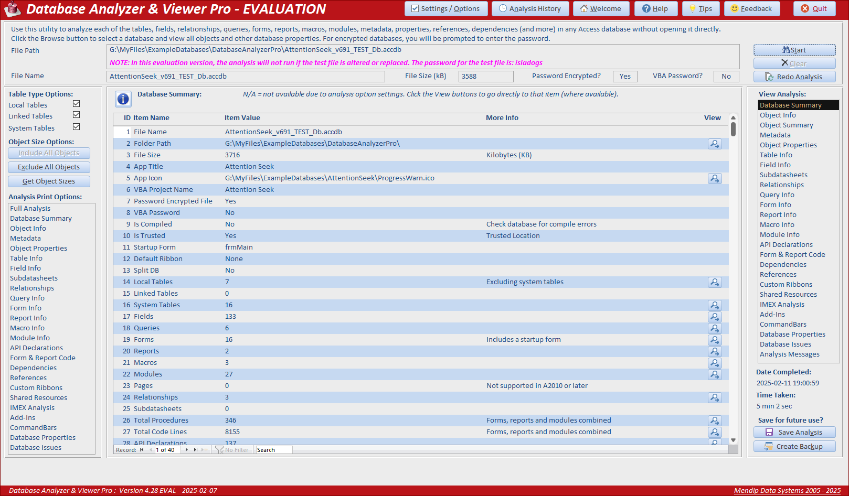Click the File Name text field
Image resolution: width=849 pixels, height=496 pixels.
(x=246, y=77)
